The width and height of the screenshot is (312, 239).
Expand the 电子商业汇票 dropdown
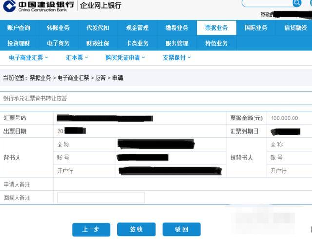pos(28,57)
